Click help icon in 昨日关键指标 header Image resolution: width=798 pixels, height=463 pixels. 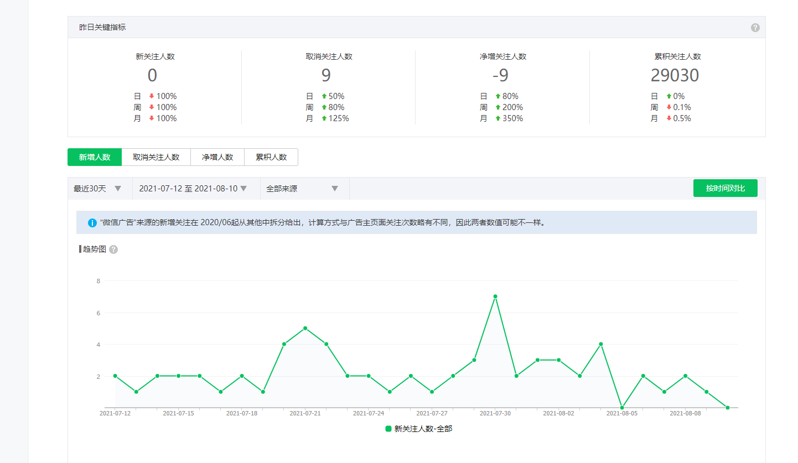click(755, 28)
